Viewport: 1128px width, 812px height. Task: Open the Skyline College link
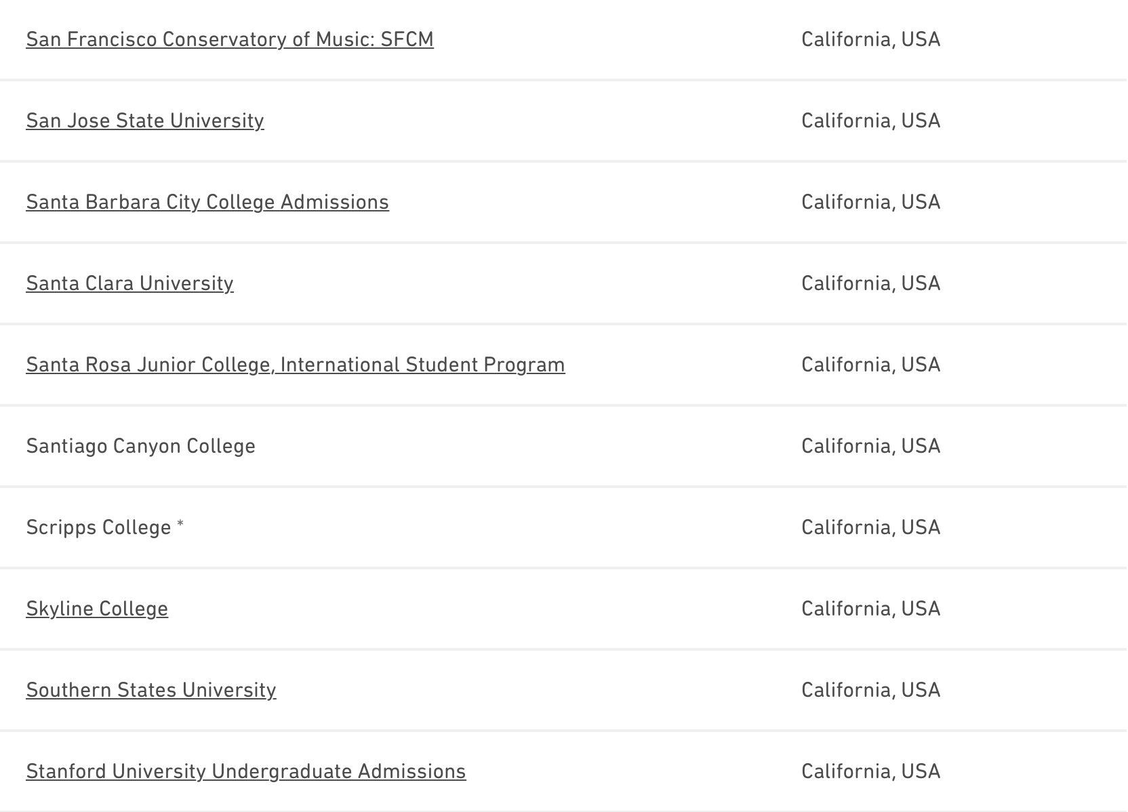(97, 609)
